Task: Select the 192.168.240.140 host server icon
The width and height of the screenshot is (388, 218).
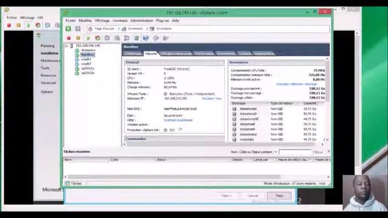Action: point(72,46)
